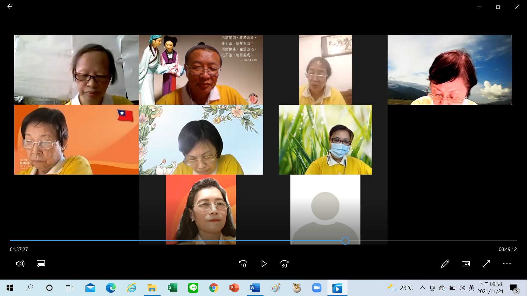Screen dimensions: 527x296
Task: Click the back arrow to exit player
Action: point(10,6)
